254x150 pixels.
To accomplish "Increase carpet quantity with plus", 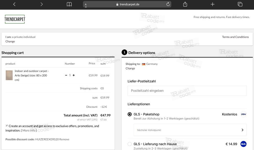I will click(x=74, y=75).
